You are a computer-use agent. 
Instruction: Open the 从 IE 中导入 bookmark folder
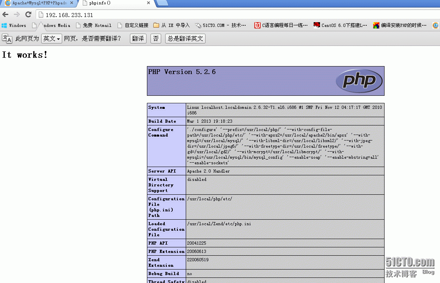tap(172, 25)
